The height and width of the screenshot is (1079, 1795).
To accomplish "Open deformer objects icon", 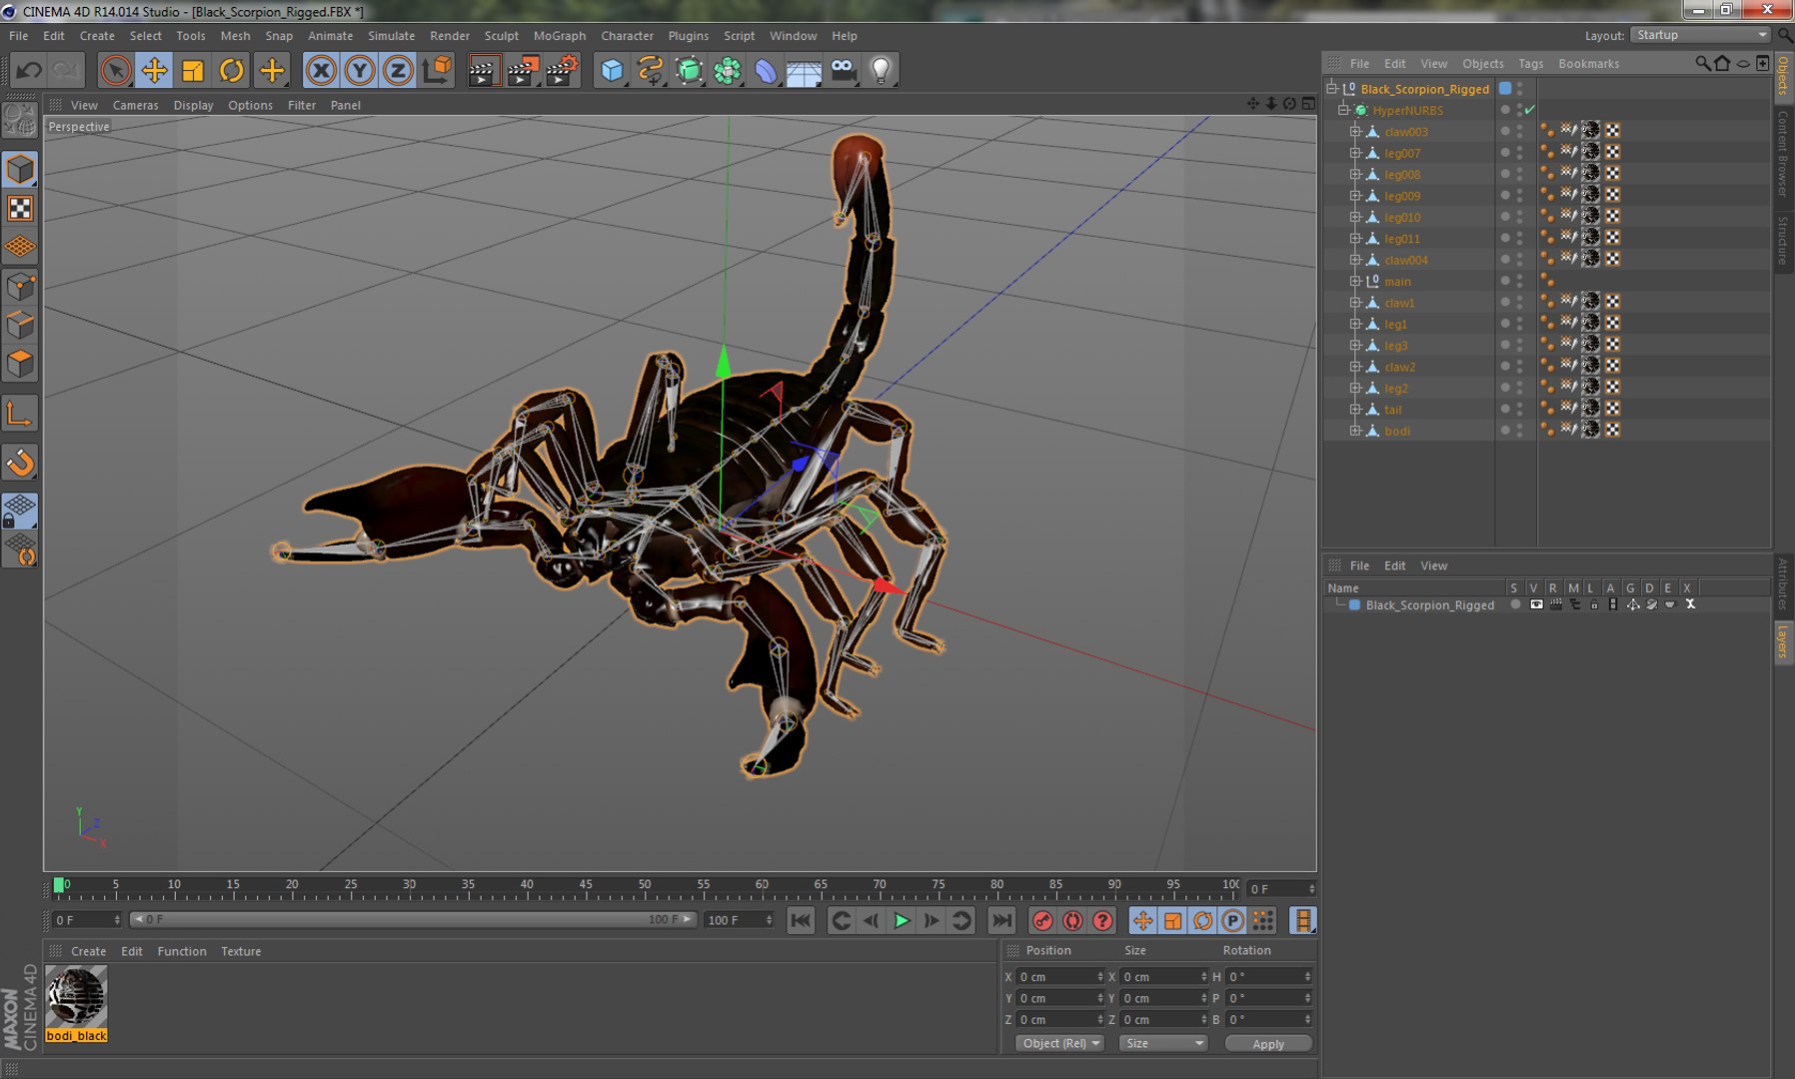I will click(766, 70).
